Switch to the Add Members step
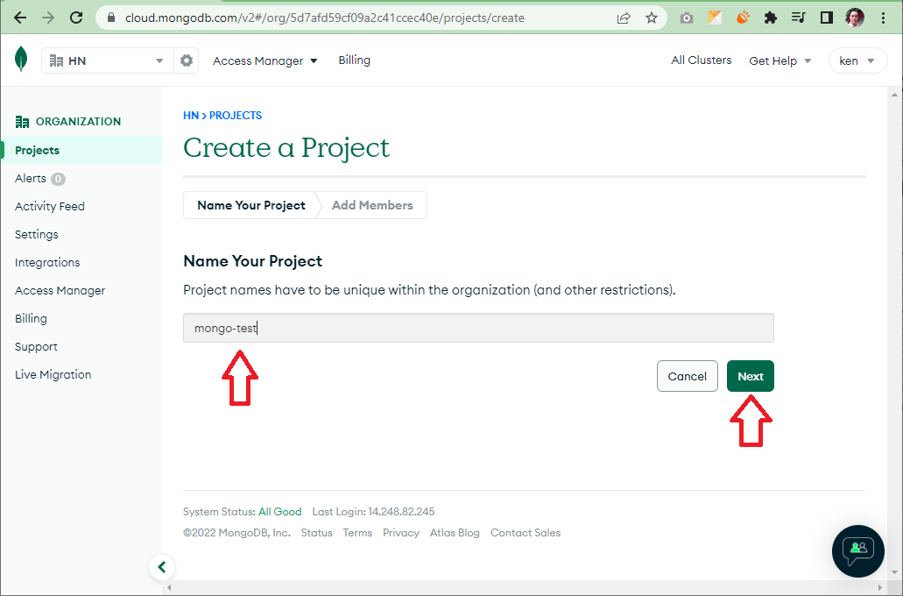This screenshot has height=596, width=903. tap(371, 204)
